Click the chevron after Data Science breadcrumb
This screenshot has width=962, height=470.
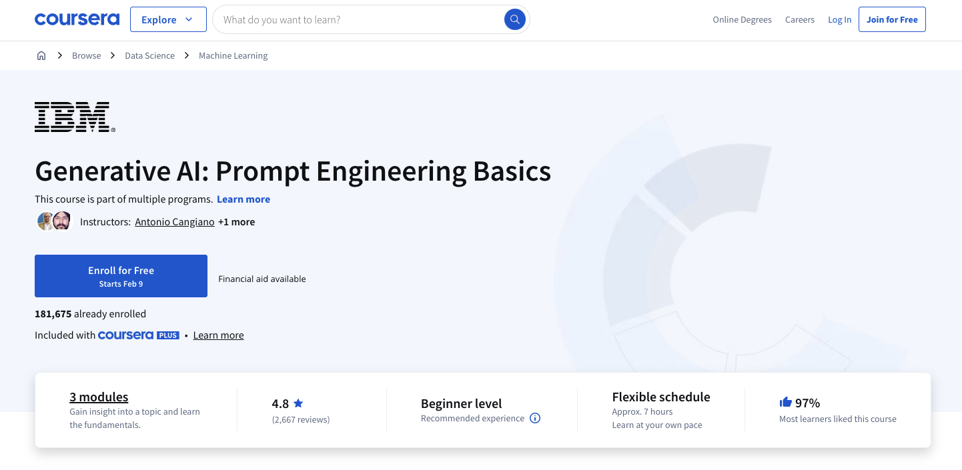185,55
